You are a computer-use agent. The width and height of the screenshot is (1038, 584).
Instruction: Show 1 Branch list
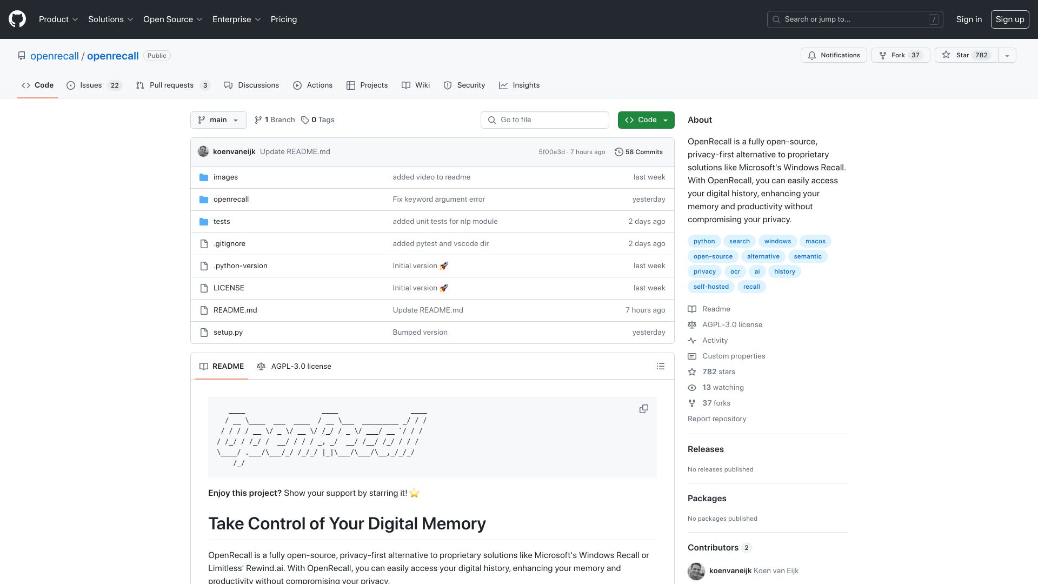(275, 120)
